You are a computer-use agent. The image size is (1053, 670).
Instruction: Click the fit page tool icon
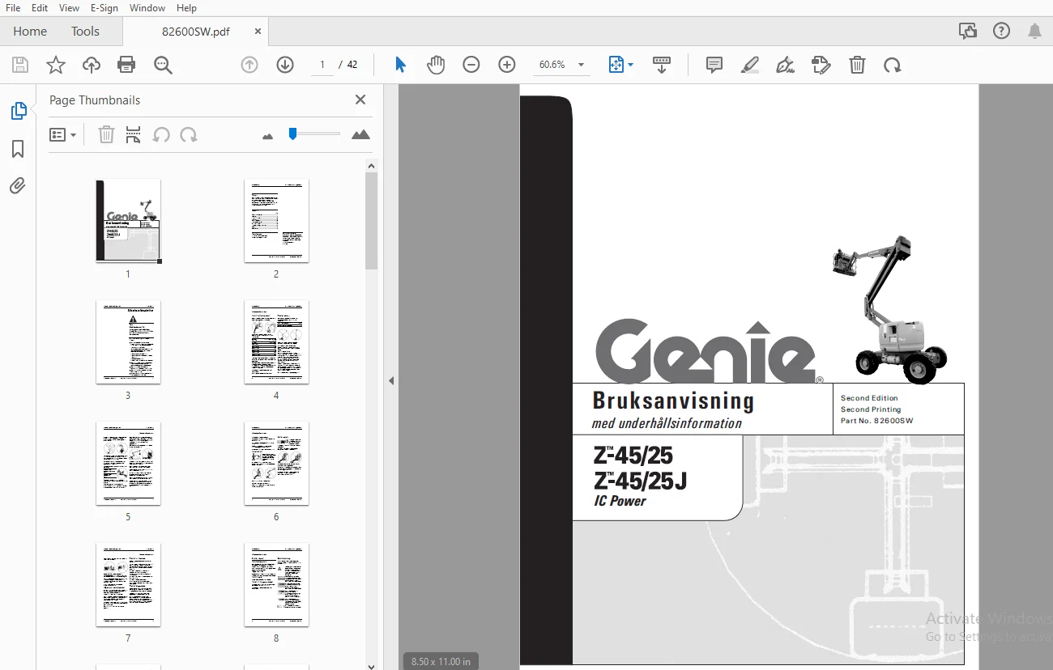coord(616,65)
